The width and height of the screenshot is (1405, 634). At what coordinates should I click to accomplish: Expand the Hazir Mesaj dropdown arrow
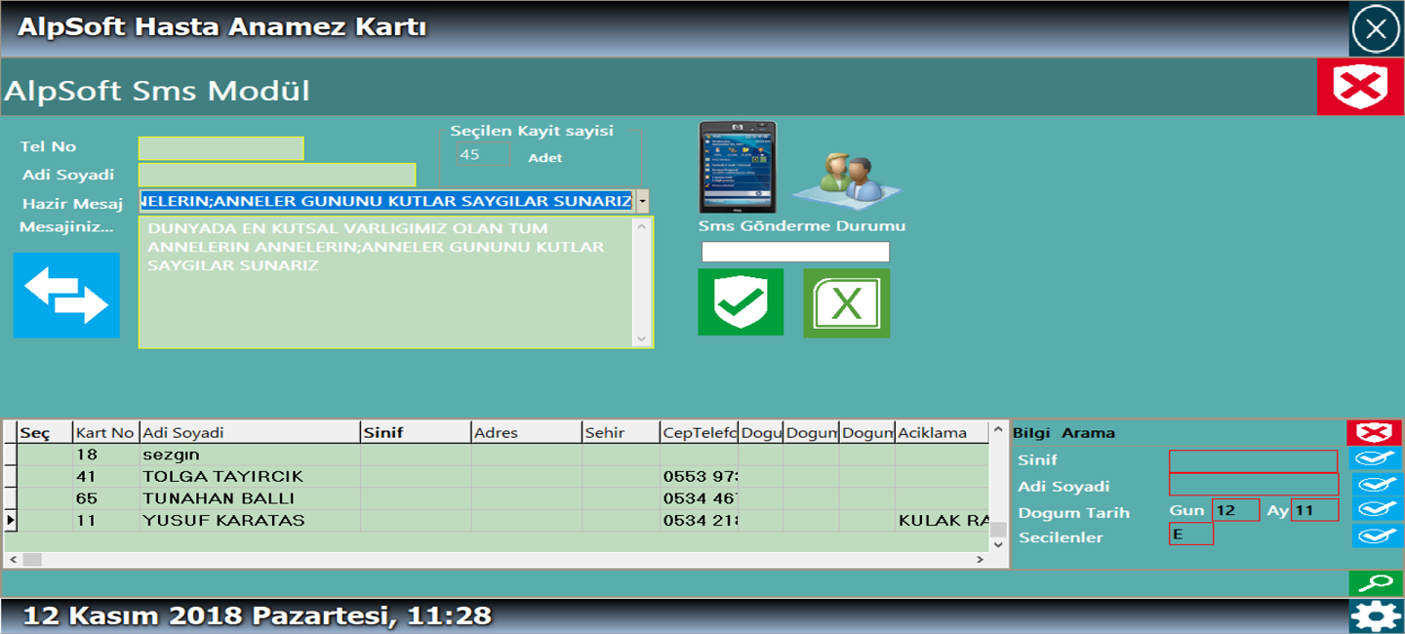tap(642, 202)
